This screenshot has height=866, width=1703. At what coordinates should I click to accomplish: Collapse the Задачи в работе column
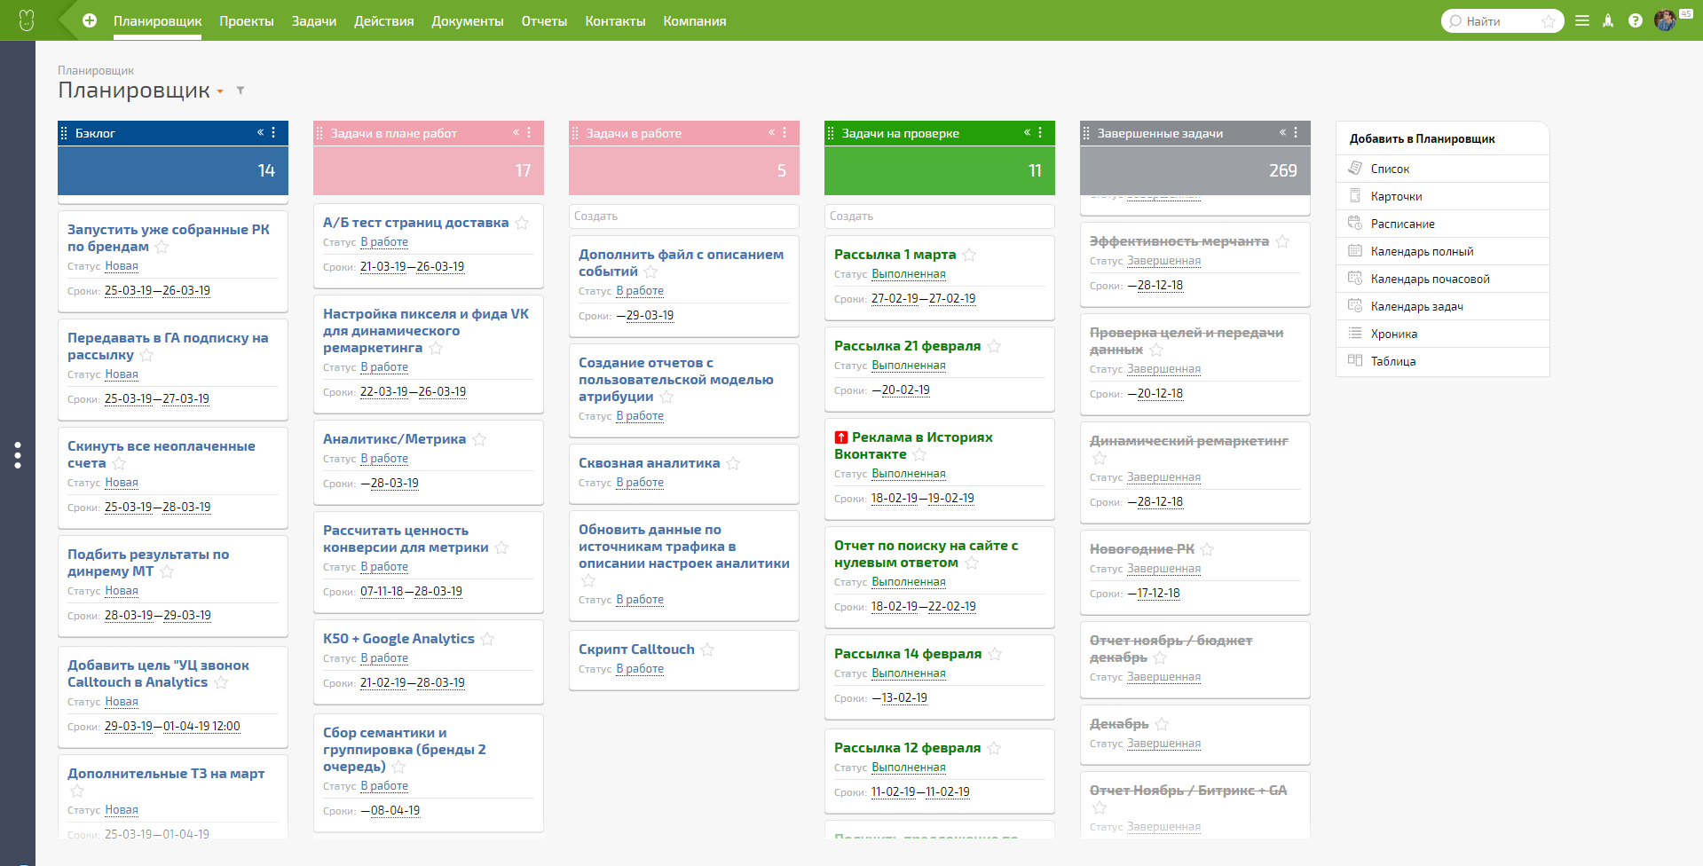click(x=771, y=132)
